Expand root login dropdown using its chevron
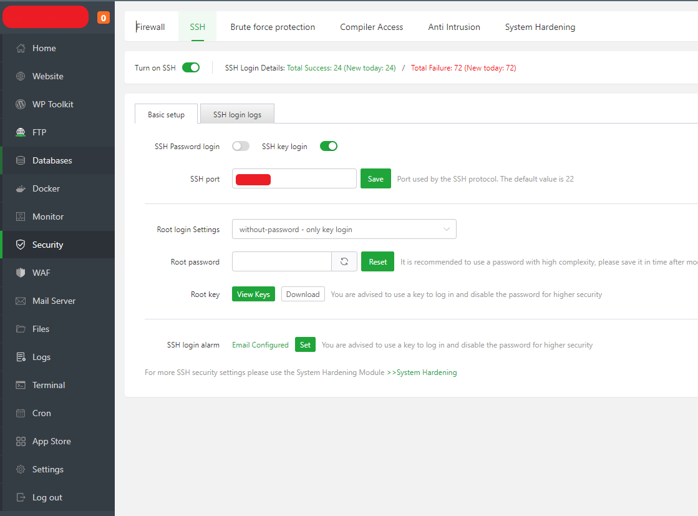Screen dimensions: 698x516 coord(446,229)
